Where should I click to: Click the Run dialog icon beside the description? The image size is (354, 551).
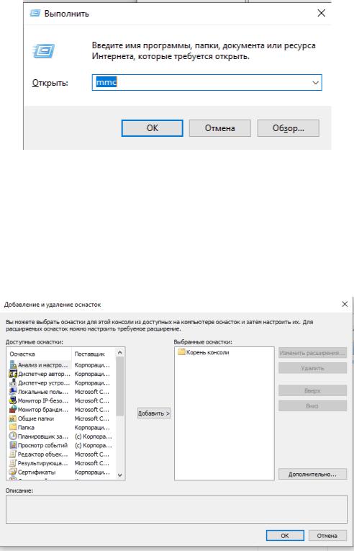coord(44,50)
